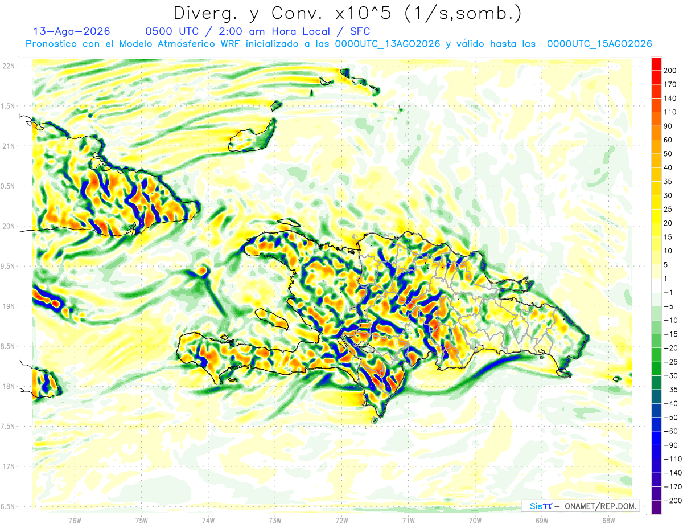
Task: Select the '68W' longitude label
Action: 608,521
